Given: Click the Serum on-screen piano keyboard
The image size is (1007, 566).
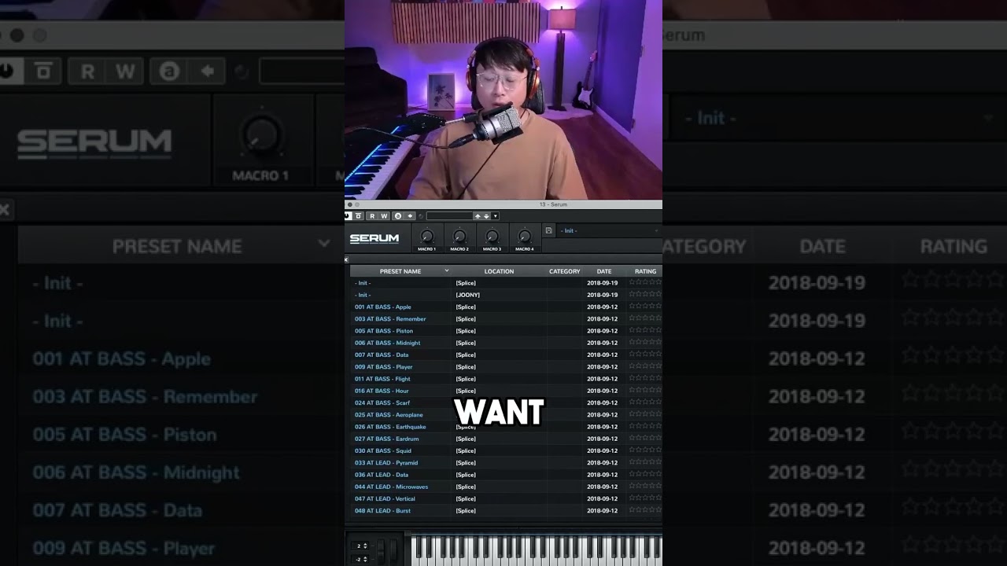Looking at the screenshot, I should 537,551.
